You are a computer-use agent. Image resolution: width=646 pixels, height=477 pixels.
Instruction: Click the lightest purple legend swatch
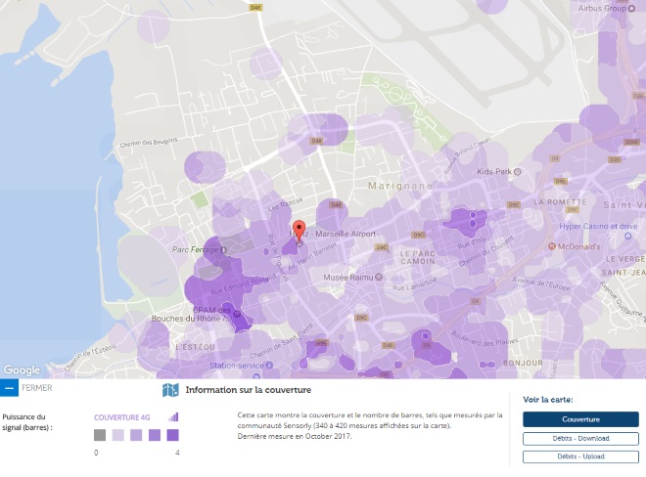(x=118, y=435)
